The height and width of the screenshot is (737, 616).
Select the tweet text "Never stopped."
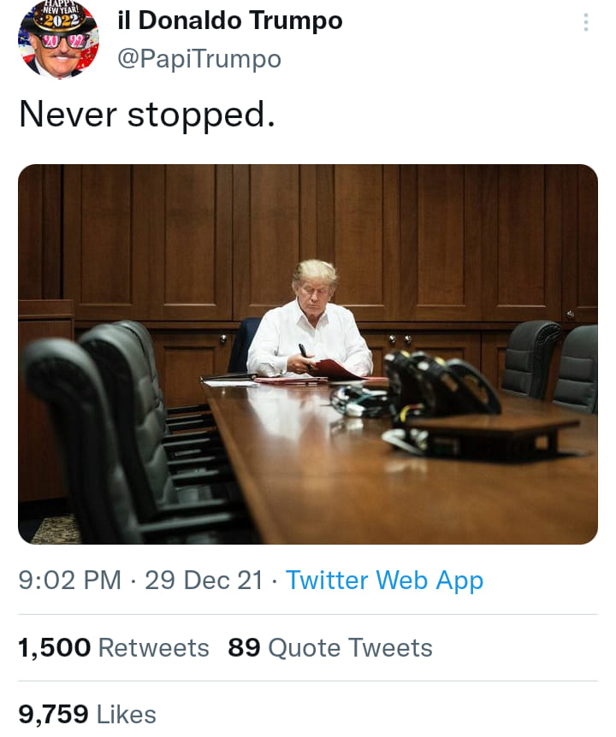pyautogui.click(x=147, y=114)
